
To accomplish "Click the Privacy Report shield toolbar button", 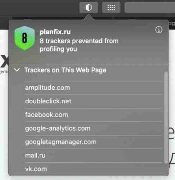I will coord(89,8).
